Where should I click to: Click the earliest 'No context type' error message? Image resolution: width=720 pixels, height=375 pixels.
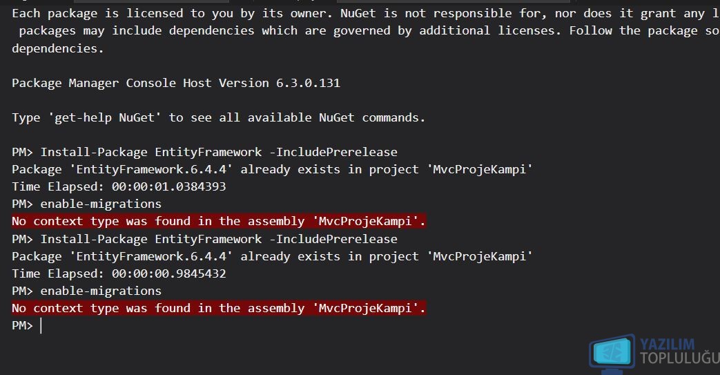[219, 222]
